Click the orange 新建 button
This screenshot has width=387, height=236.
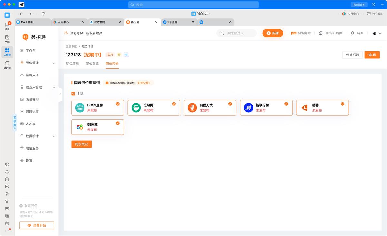tap(273, 33)
